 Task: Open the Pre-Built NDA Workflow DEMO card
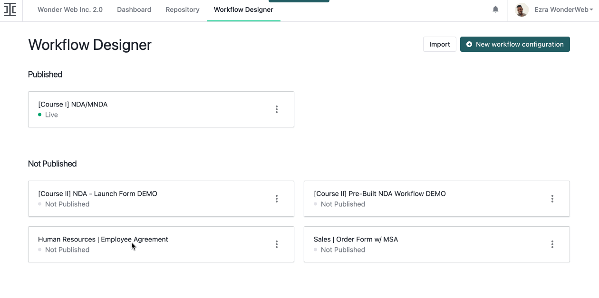click(379, 194)
